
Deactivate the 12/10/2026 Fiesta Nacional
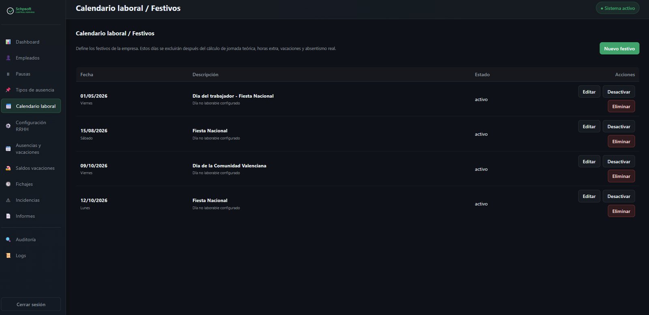(619, 197)
